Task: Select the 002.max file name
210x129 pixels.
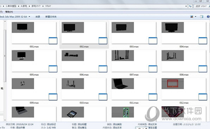Action: click(x=84, y=47)
